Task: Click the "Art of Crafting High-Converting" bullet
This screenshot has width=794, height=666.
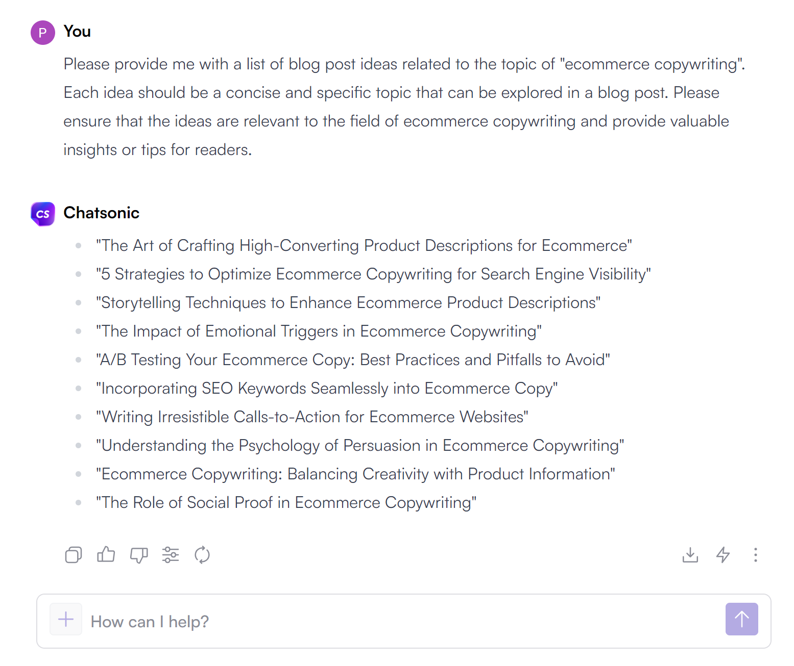Action: (364, 246)
